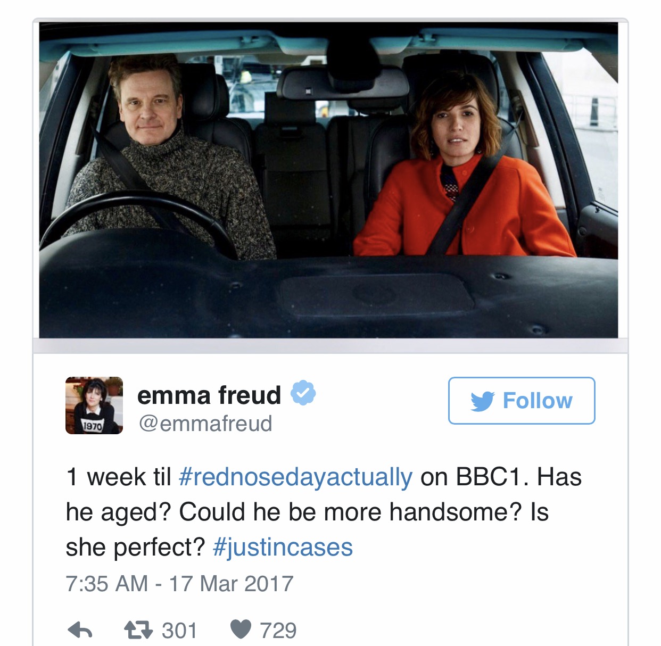
Task: Open the #rednosedayactually hashtag
Action: (x=295, y=477)
